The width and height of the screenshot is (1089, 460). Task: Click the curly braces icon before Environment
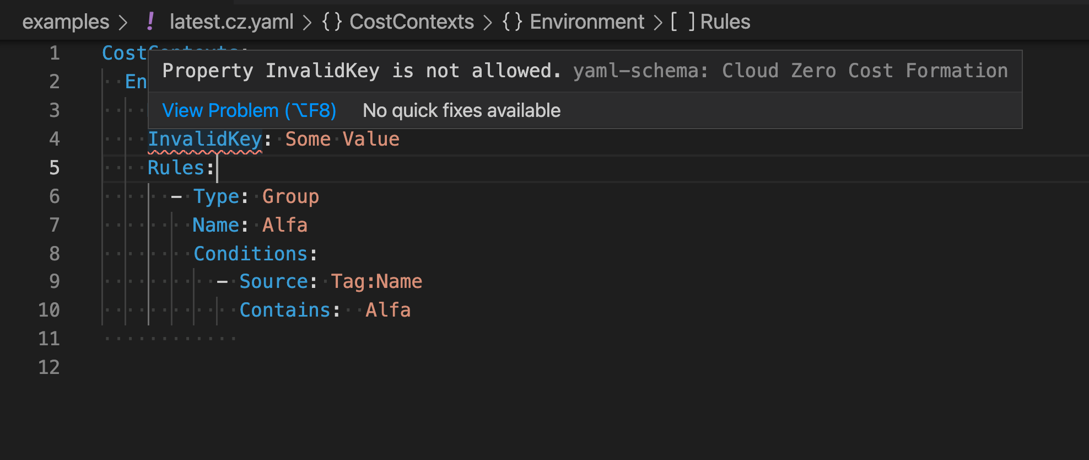(x=512, y=22)
